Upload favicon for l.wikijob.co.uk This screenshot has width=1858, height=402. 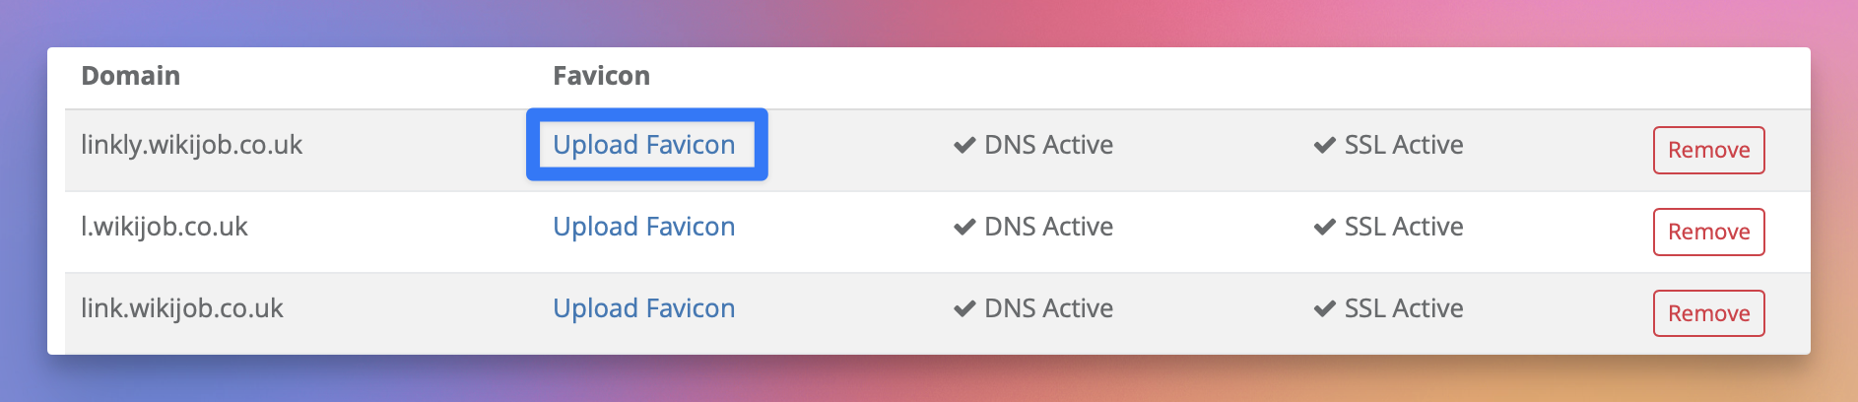[643, 227]
